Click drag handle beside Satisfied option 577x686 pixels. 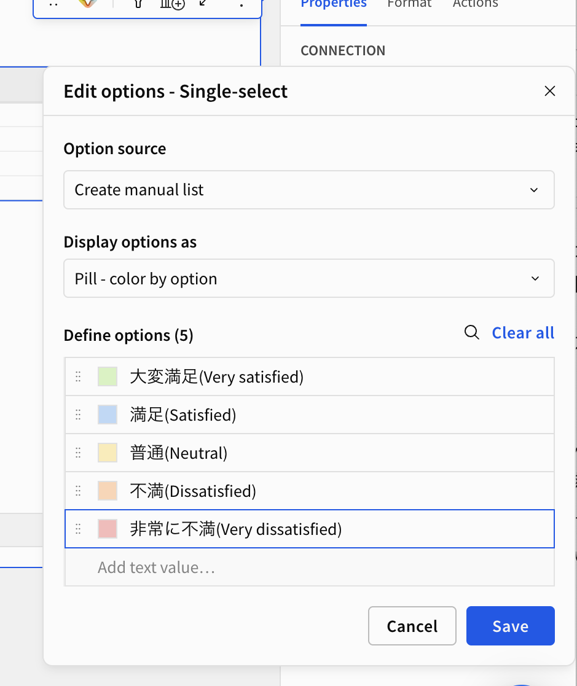tap(78, 415)
